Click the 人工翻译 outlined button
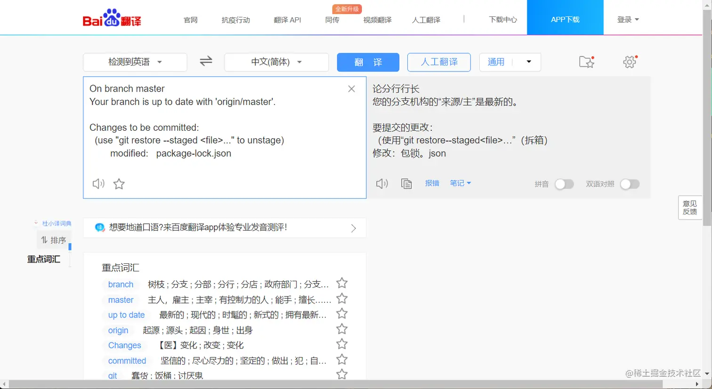 (x=439, y=62)
